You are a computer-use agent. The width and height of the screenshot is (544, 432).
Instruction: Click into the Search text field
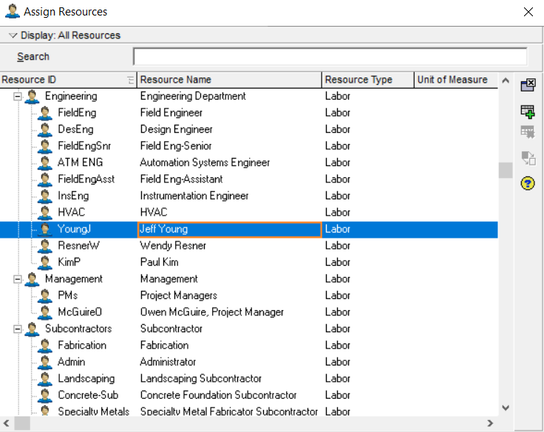tap(330, 57)
